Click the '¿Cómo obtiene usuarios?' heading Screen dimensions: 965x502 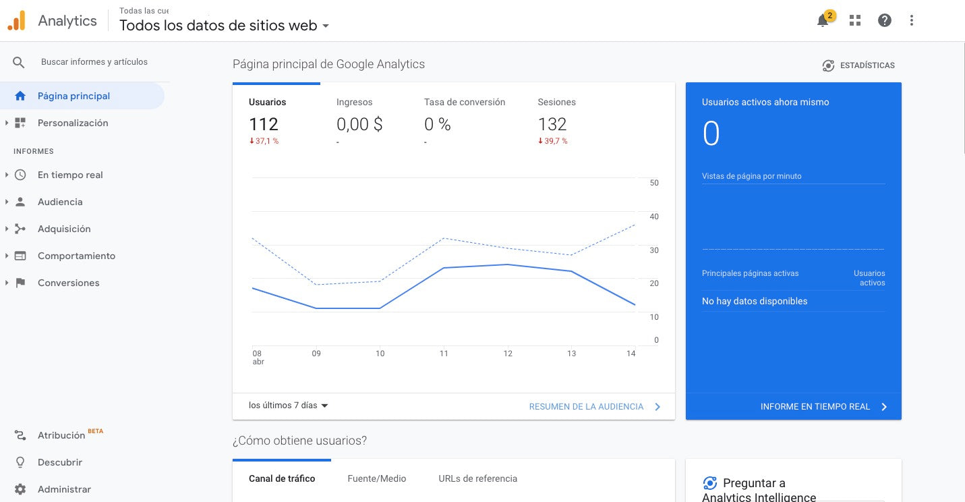[299, 441]
